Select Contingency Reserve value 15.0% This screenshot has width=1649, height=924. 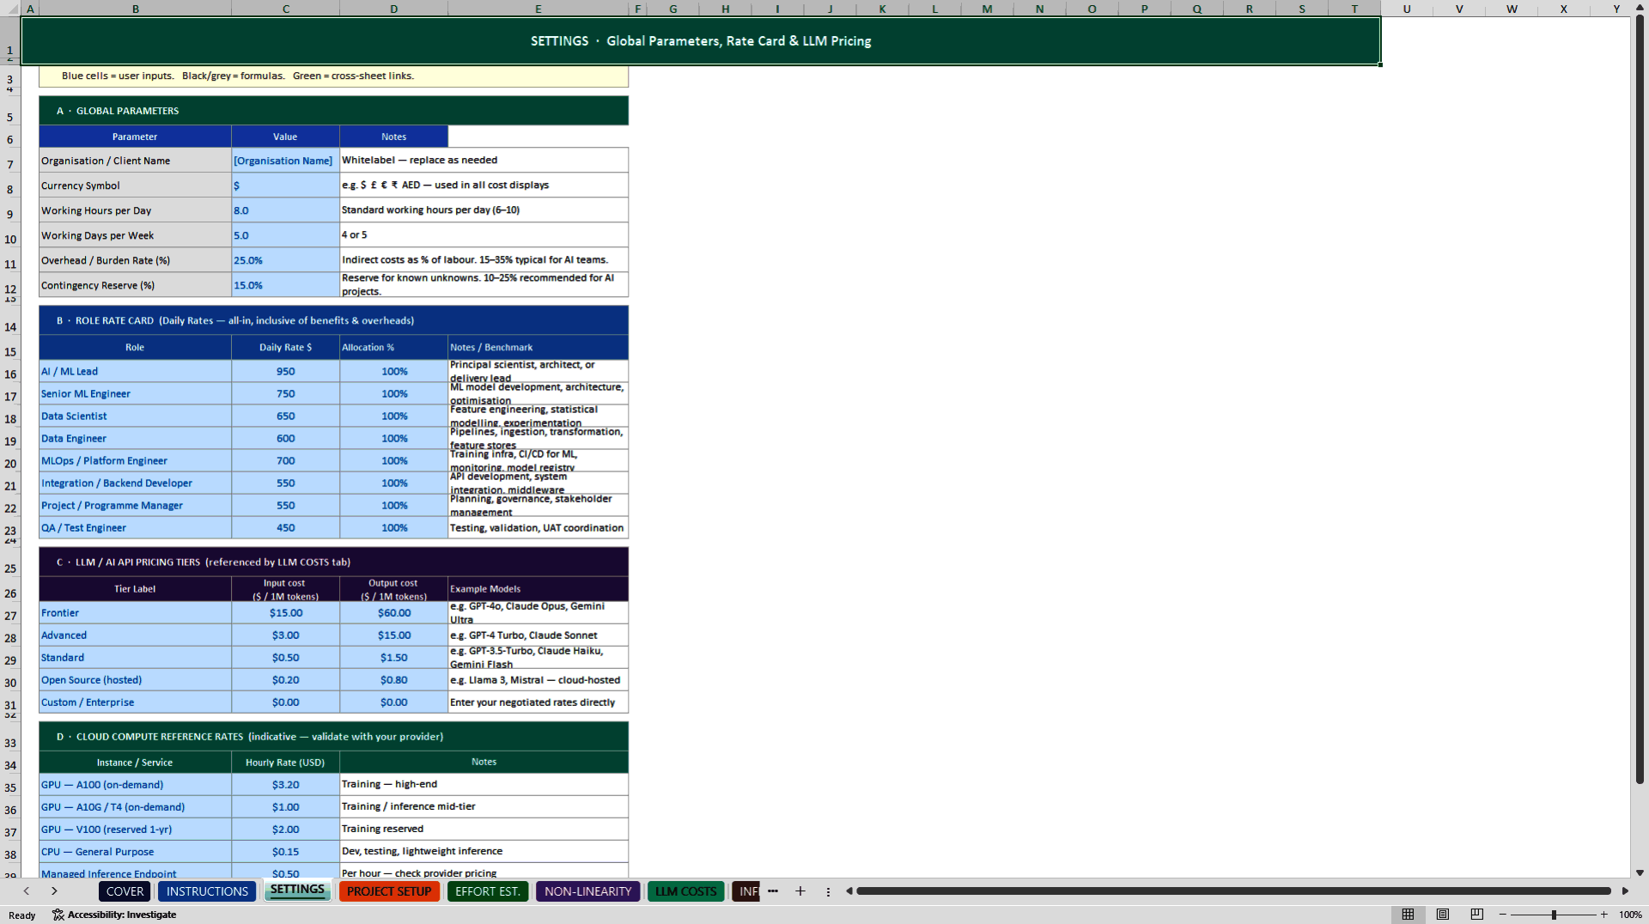point(285,285)
